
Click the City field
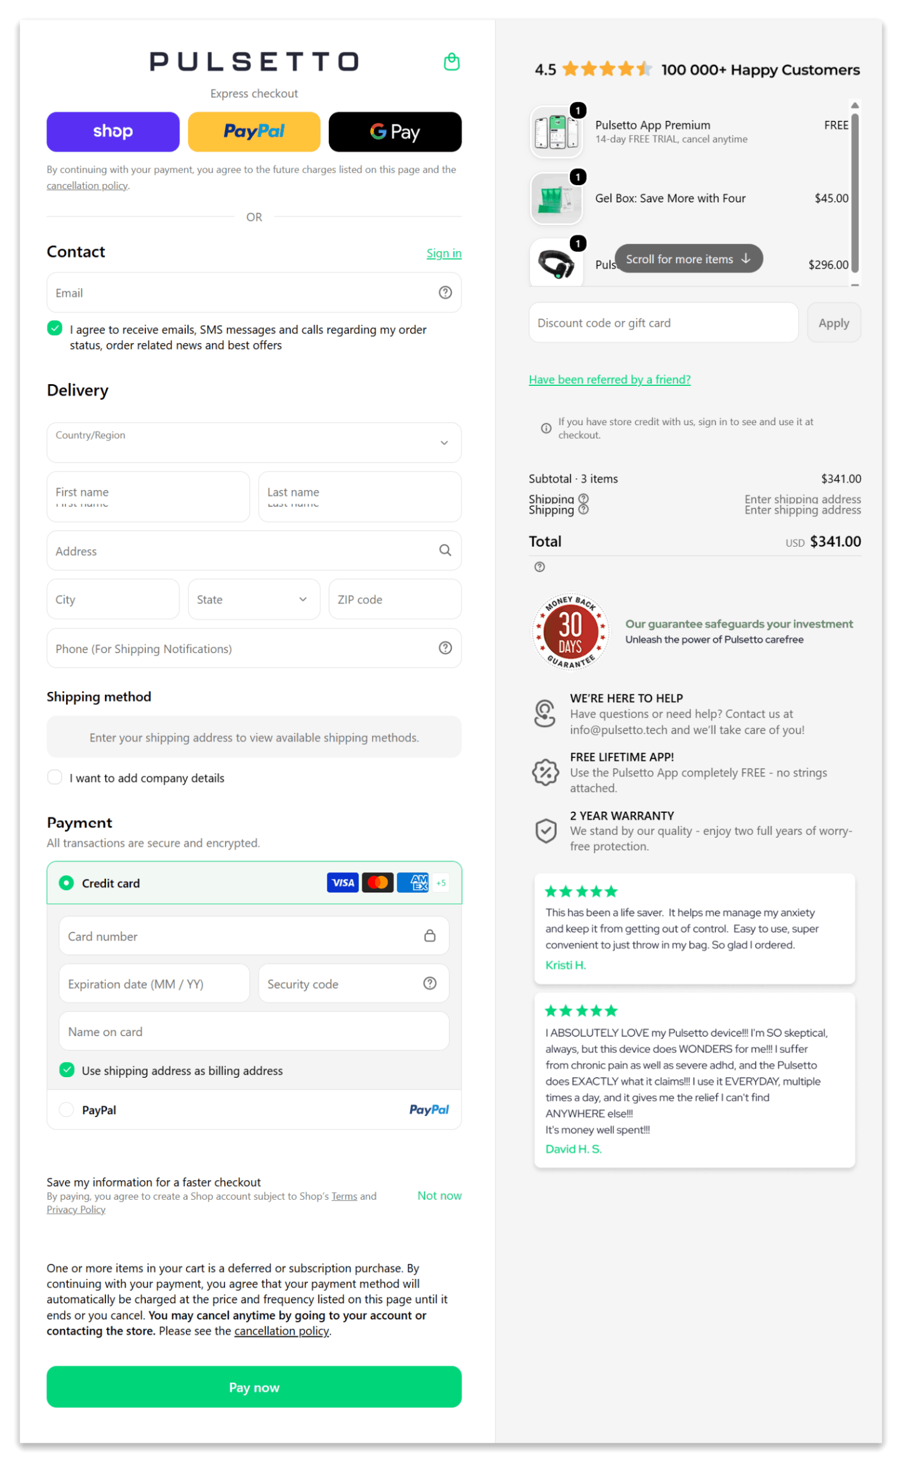(113, 599)
